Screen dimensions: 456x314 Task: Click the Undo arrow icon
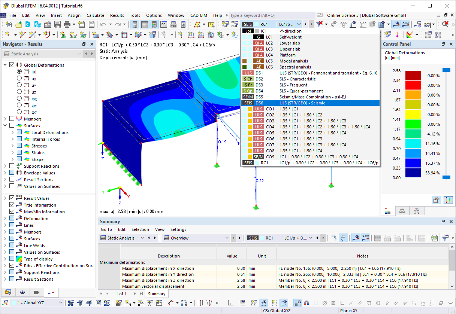(x=103, y=24)
